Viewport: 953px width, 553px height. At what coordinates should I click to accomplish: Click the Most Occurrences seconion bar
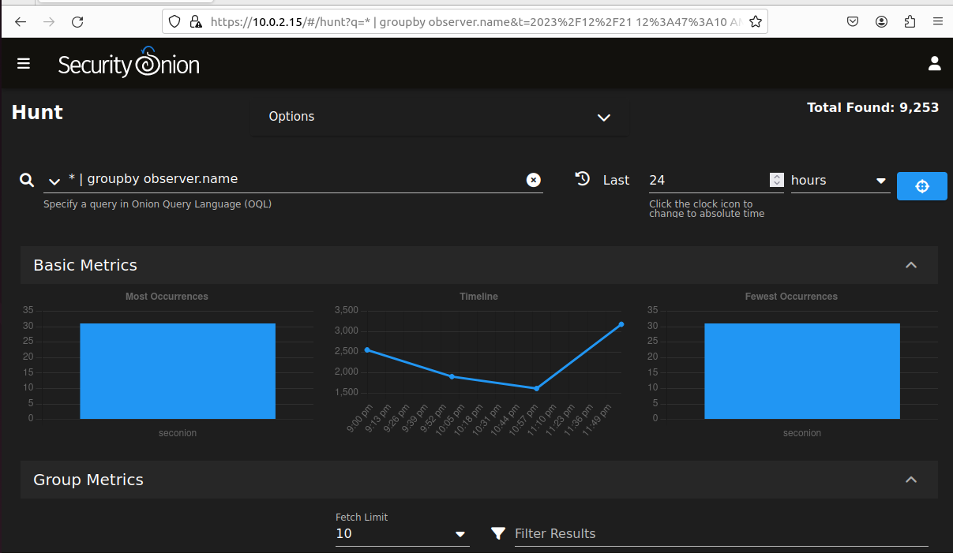tap(178, 371)
